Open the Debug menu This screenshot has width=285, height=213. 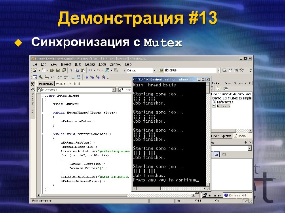click(x=90, y=64)
